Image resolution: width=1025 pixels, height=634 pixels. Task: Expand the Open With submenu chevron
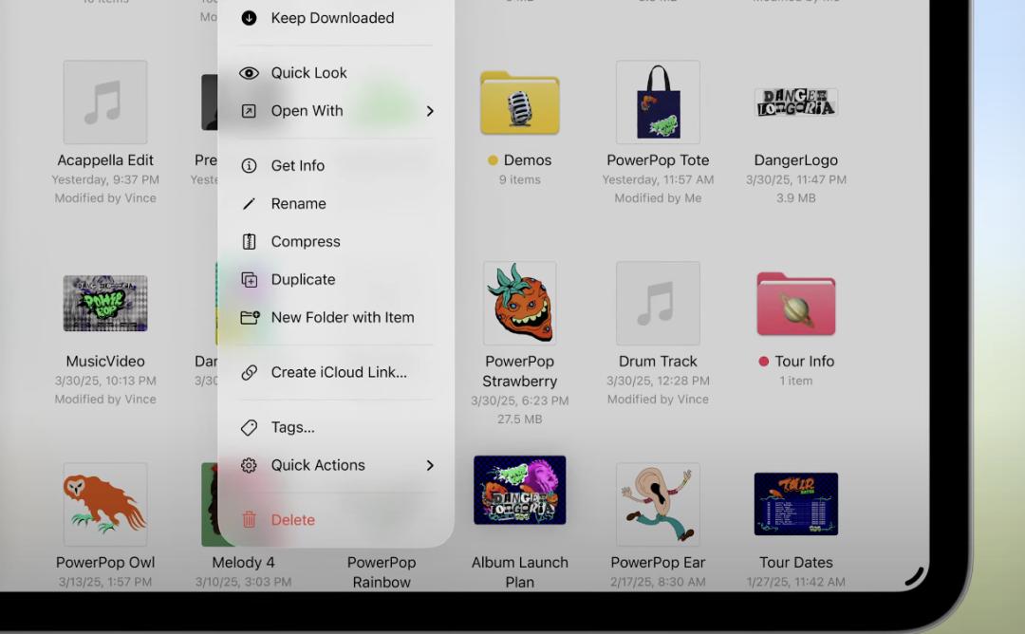[x=430, y=111]
